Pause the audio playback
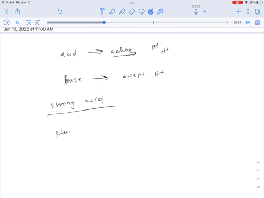This screenshot has width=264, height=198. [x=7, y=23]
